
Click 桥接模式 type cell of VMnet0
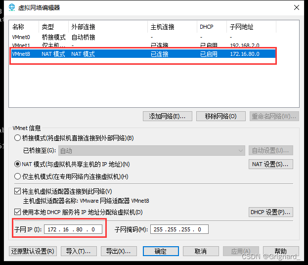[x=53, y=37]
